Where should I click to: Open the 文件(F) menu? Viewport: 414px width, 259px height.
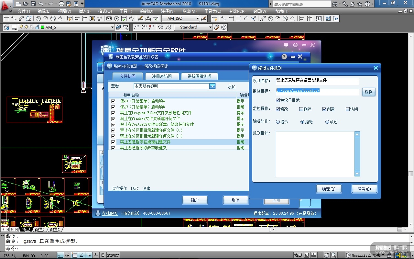pyautogui.click(x=24, y=11)
